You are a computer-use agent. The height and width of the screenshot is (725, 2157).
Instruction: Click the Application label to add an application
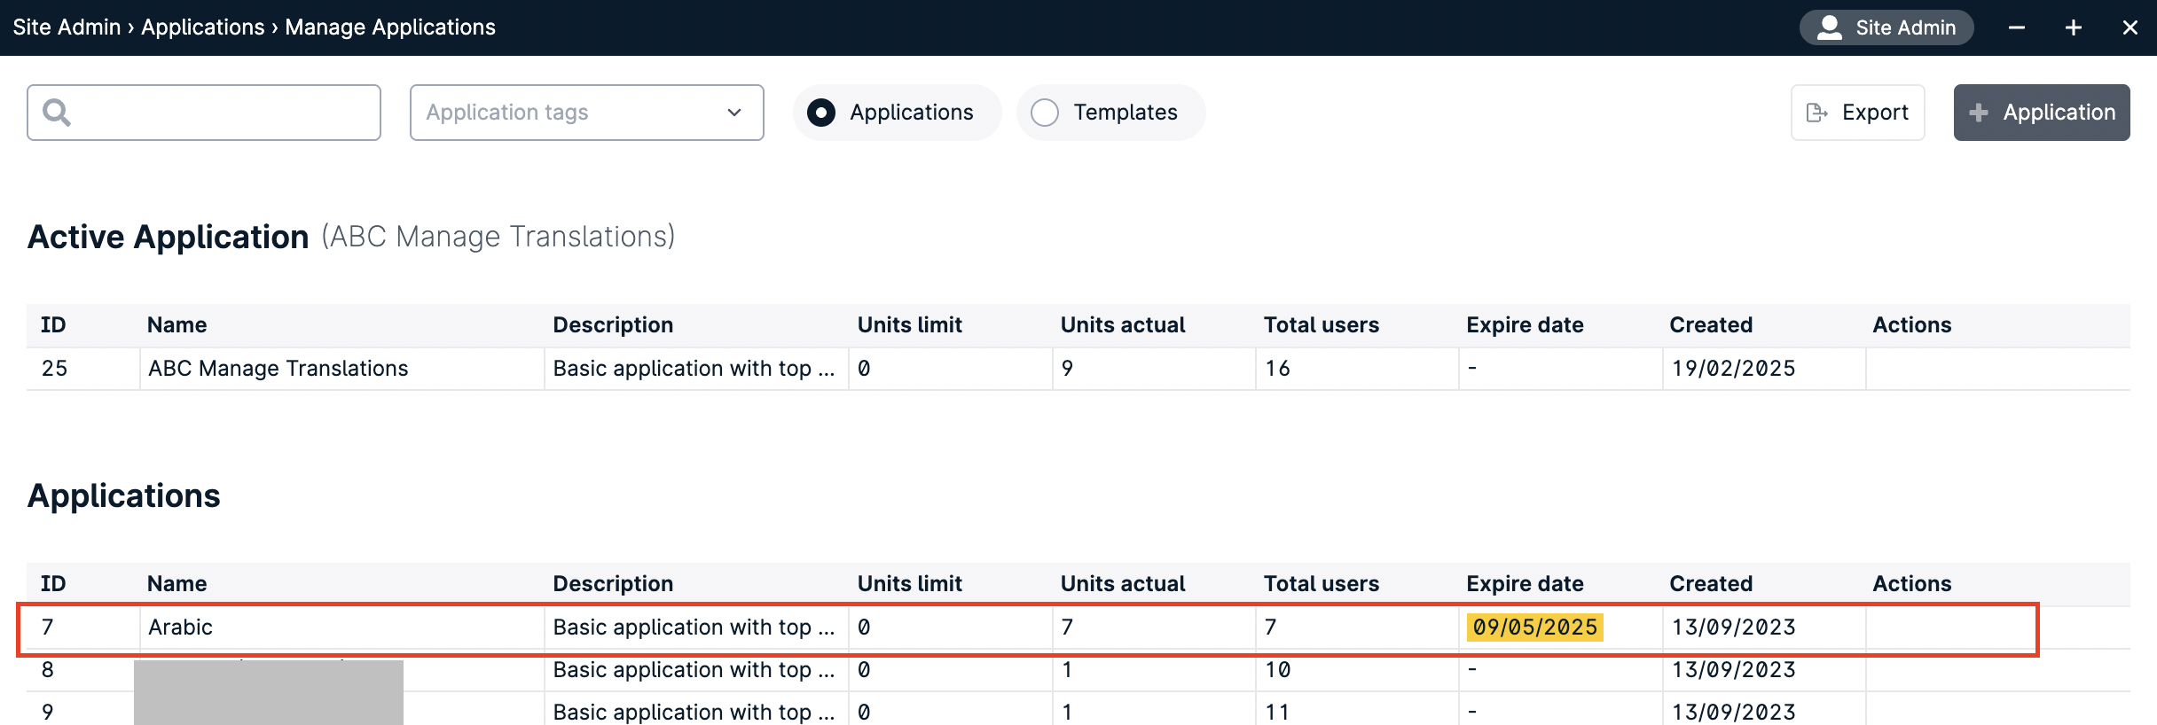pyautogui.click(x=2059, y=113)
